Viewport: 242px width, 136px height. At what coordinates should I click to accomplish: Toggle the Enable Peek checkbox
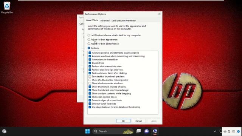point(90,63)
